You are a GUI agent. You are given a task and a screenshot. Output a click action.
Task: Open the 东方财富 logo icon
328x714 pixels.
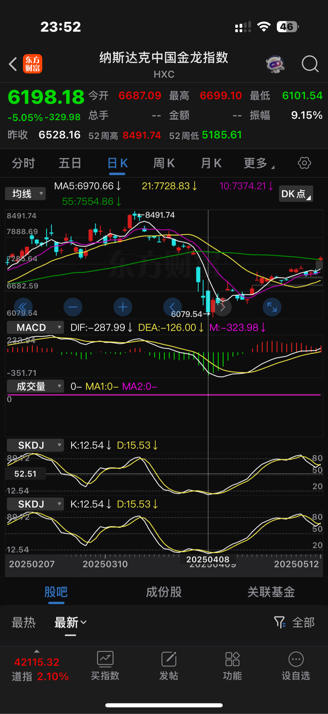(32, 64)
